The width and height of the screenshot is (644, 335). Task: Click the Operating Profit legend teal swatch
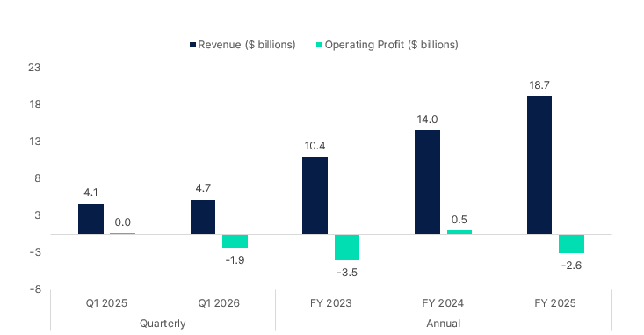coord(319,45)
